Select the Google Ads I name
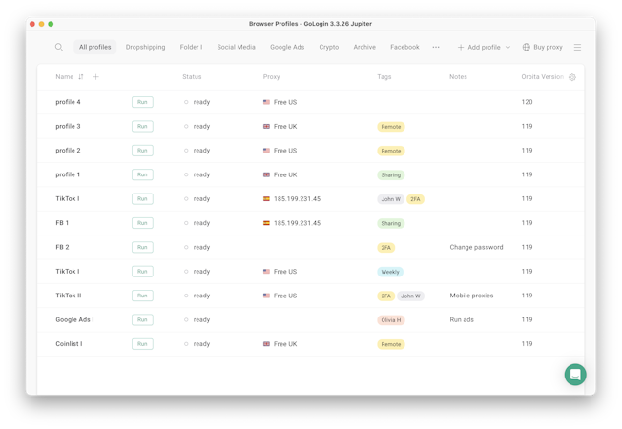622x429 pixels. click(x=74, y=319)
